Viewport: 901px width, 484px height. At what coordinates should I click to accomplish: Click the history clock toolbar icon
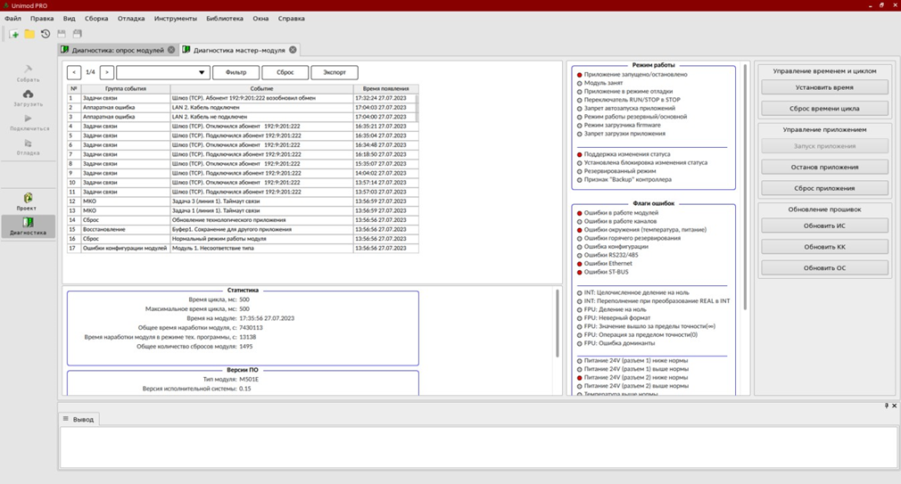point(45,35)
